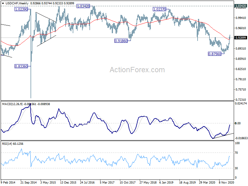Click the 0.99410 price axis value
The image size is (248, 186).
[x=241, y=18]
